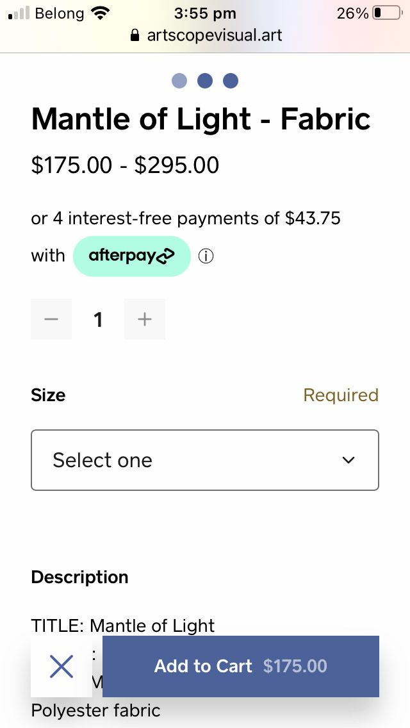Viewport: 410px width, 728px height.
Task: Tap the quantity value showing 1
Action: tap(98, 319)
